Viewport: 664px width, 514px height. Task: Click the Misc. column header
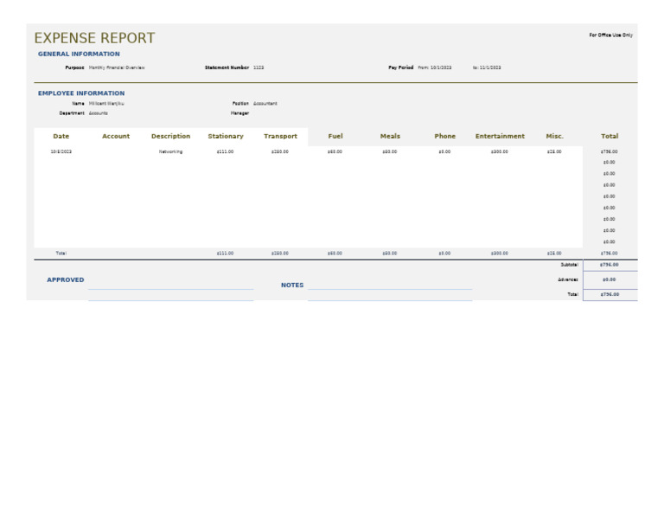coord(555,136)
